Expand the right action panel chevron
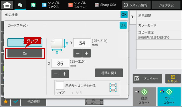182x107 pixels. coord(132,17)
